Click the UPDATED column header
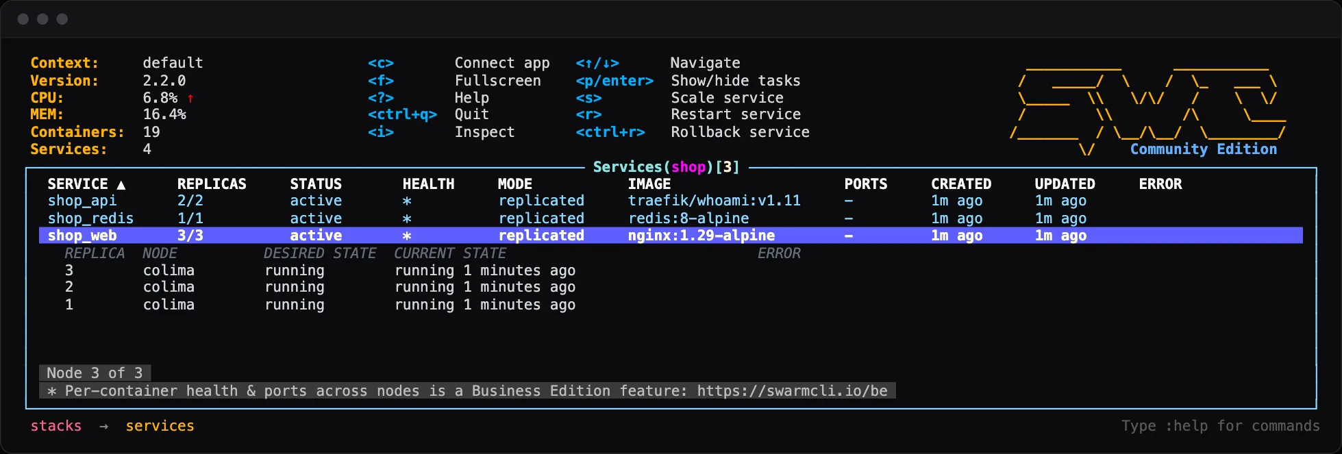1342x454 pixels. coord(1065,184)
